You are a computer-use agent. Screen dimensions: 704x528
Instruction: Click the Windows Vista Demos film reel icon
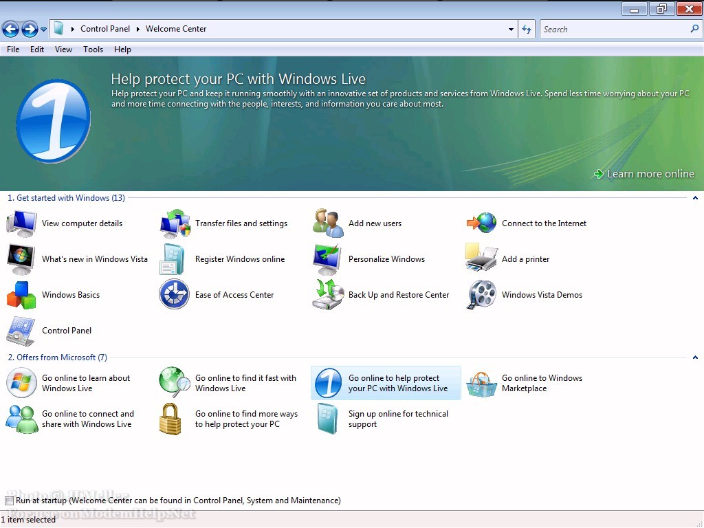tap(481, 294)
